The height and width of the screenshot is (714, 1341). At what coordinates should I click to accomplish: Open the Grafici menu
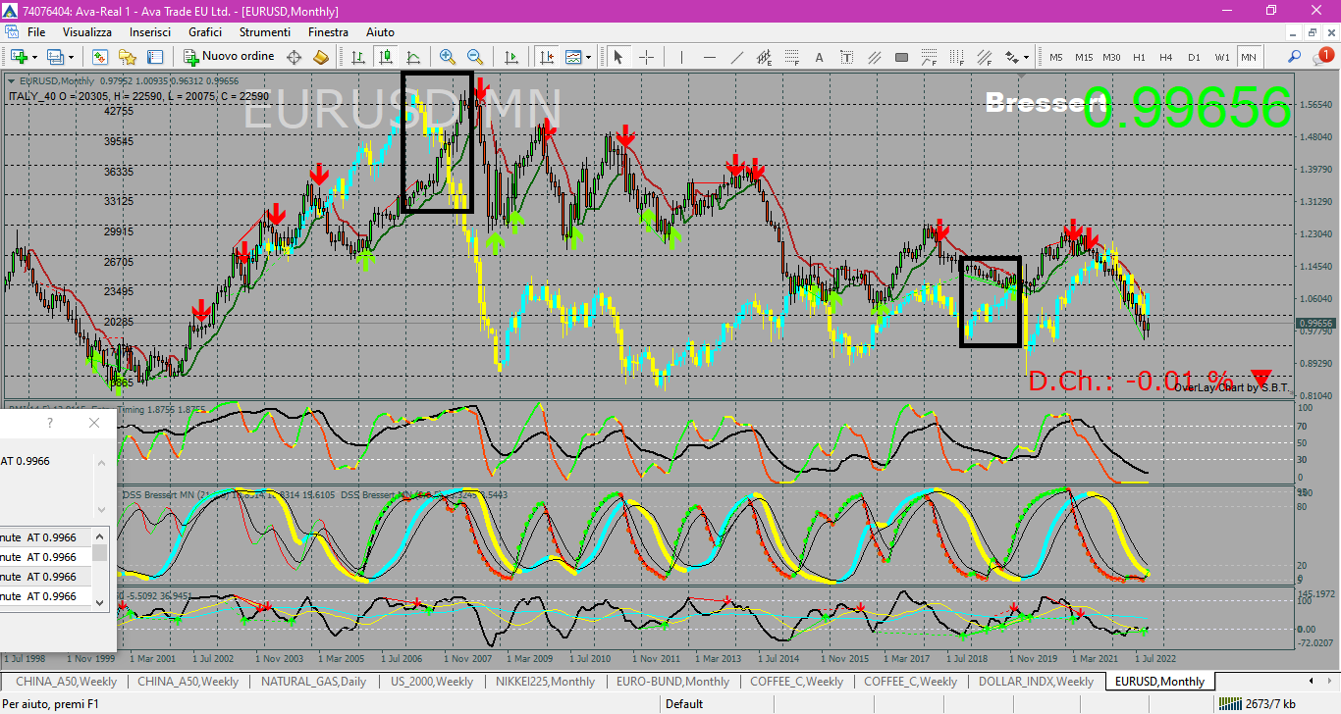coord(205,32)
